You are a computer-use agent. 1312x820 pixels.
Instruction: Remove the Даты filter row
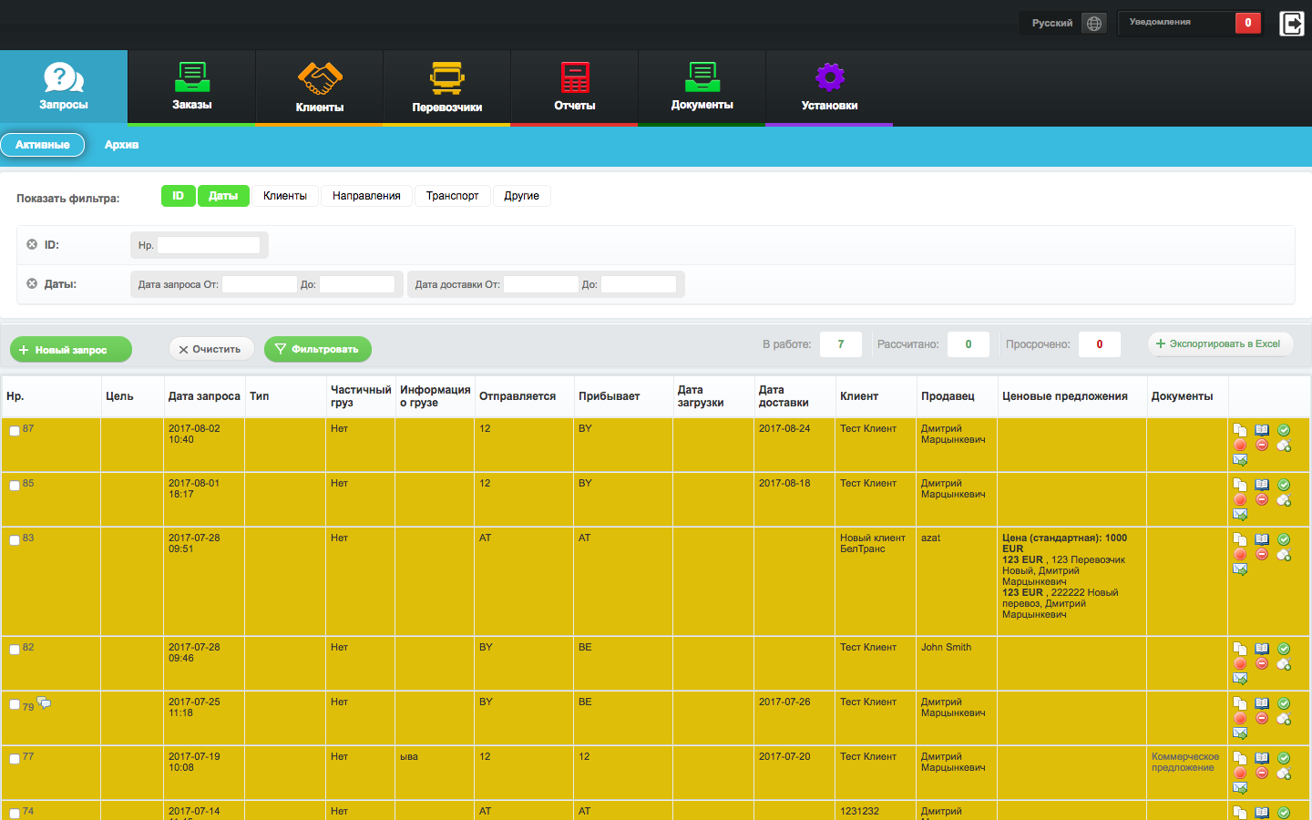tap(32, 283)
